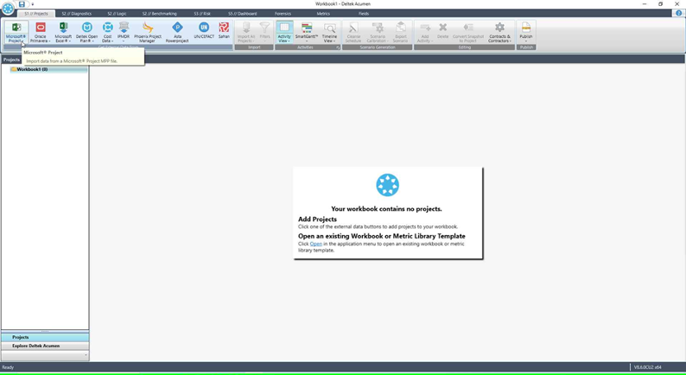Click the Cleanse Schedule tool
686x375 pixels.
(353, 32)
